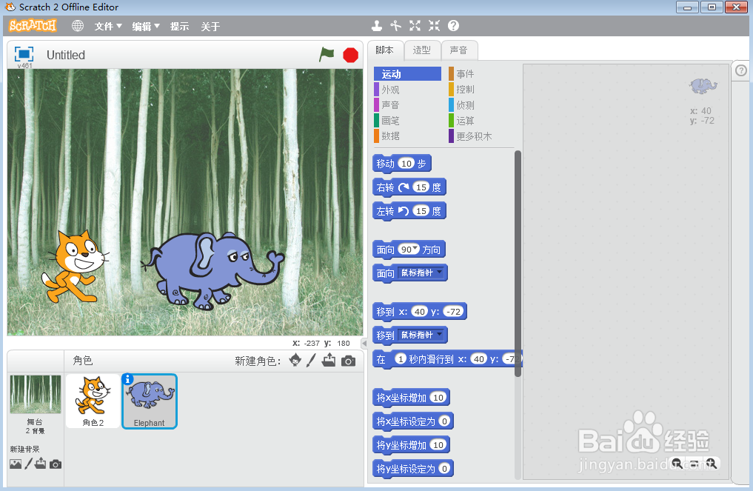Zoom out the scripts area
753x491 pixels.
coord(677,464)
